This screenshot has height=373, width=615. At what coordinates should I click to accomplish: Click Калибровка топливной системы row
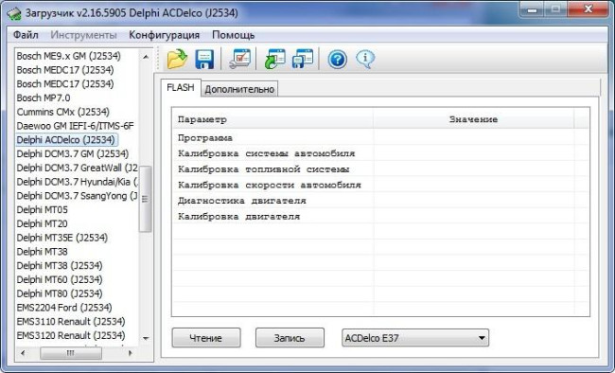(x=380, y=169)
